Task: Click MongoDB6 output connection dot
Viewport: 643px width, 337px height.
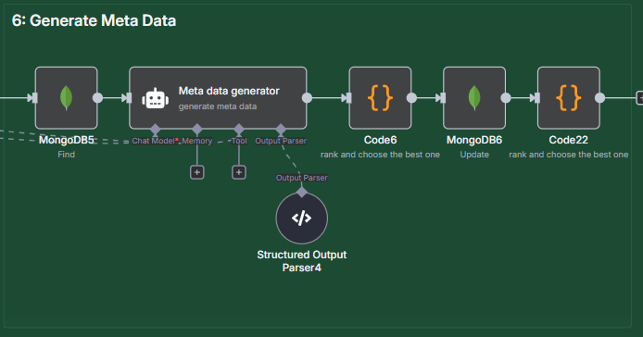Action: point(506,98)
